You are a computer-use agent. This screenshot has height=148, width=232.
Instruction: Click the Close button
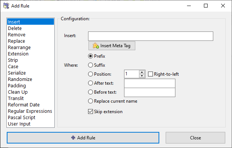click(195, 138)
